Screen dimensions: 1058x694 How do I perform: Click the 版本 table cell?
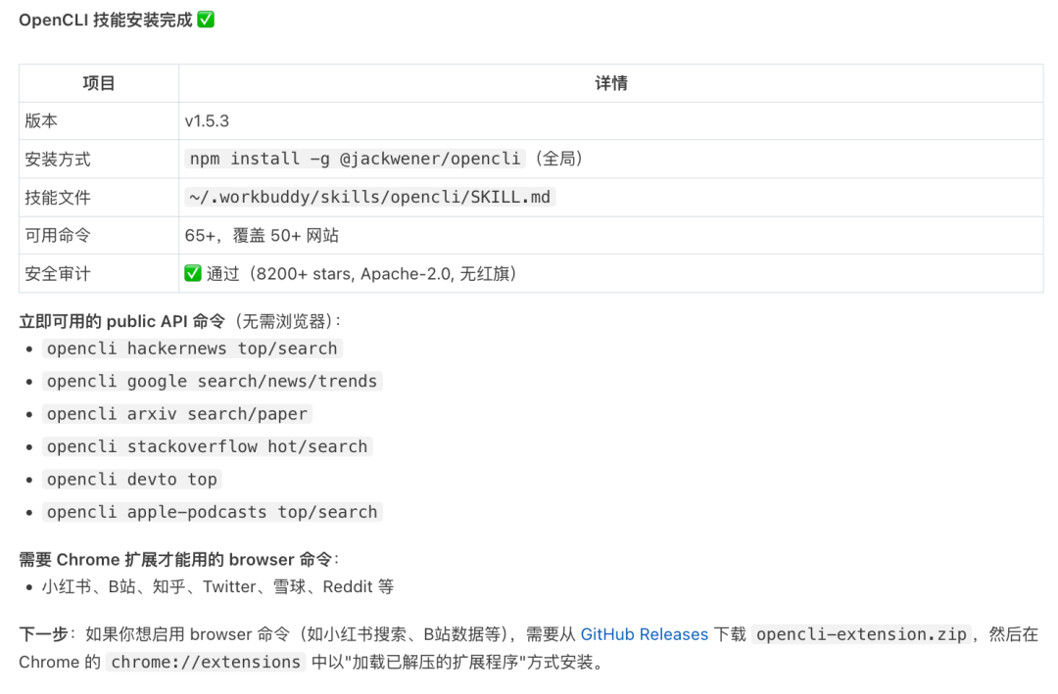tap(99, 121)
